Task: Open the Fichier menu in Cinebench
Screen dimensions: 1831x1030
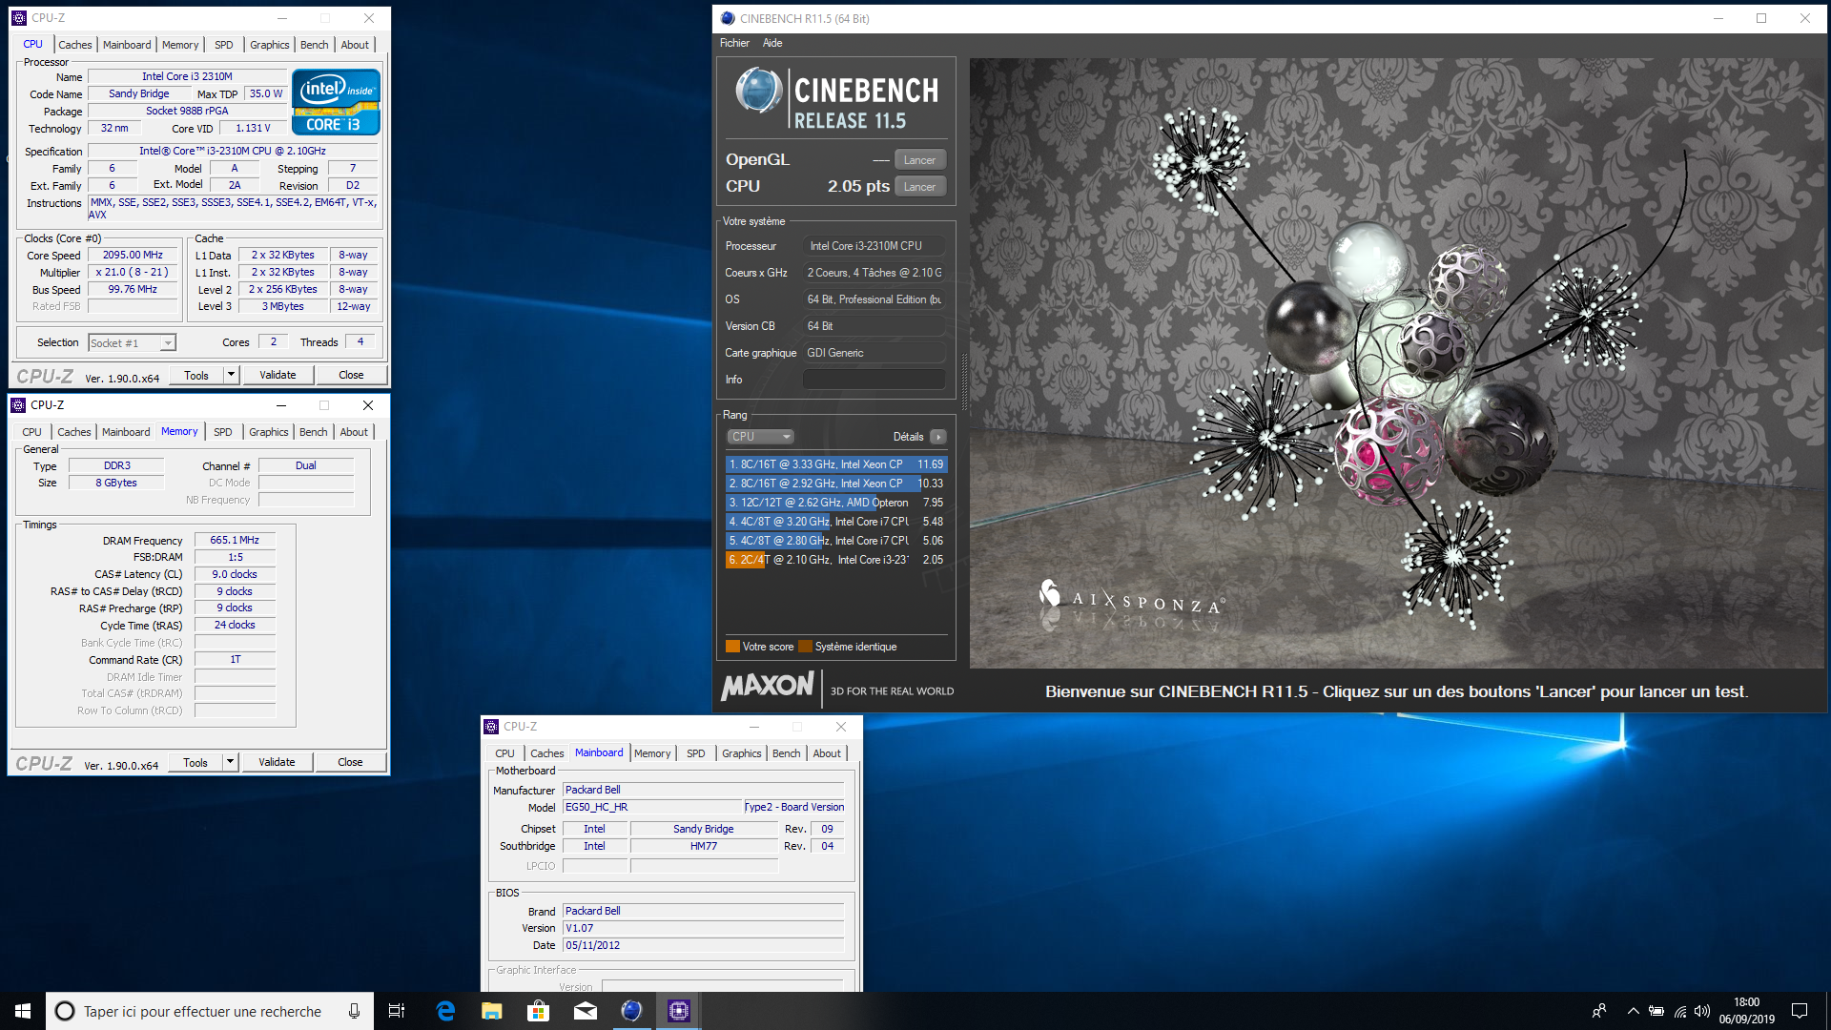Action: pos(734,43)
